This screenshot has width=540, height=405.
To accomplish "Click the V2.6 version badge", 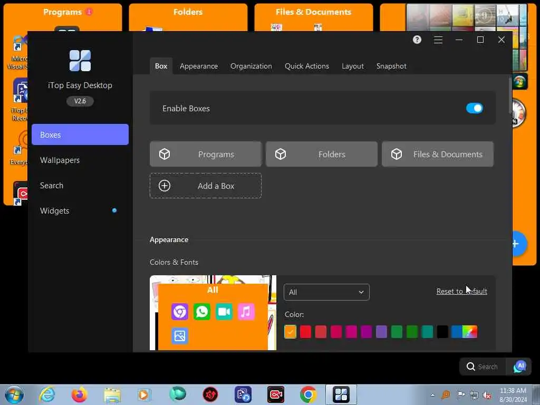I will [80, 101].
